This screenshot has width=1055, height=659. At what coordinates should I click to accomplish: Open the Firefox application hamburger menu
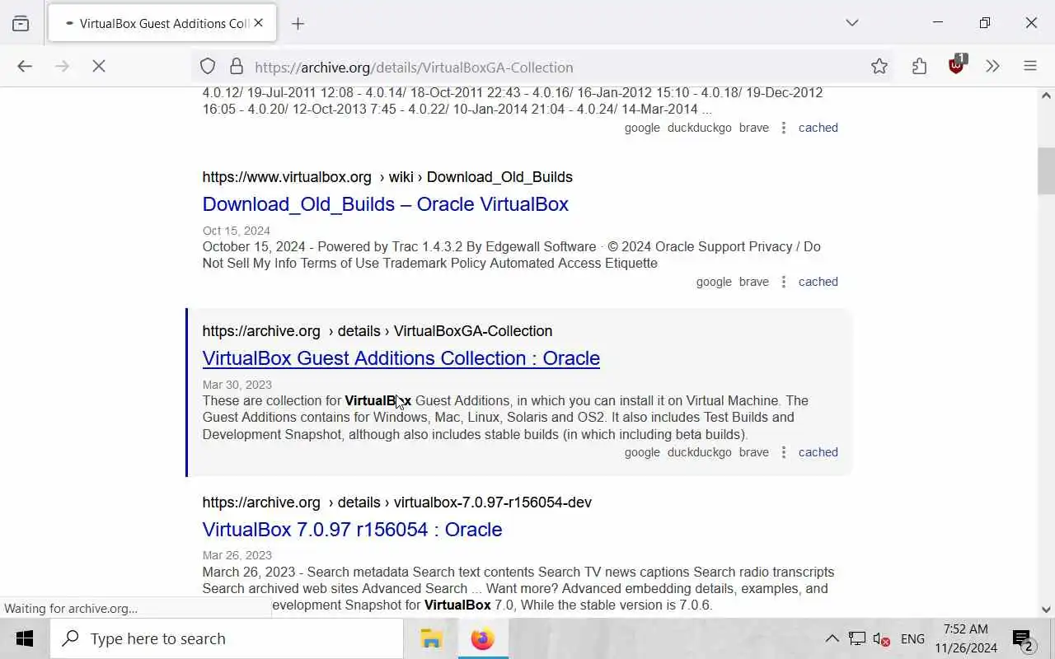[1030, 67]
